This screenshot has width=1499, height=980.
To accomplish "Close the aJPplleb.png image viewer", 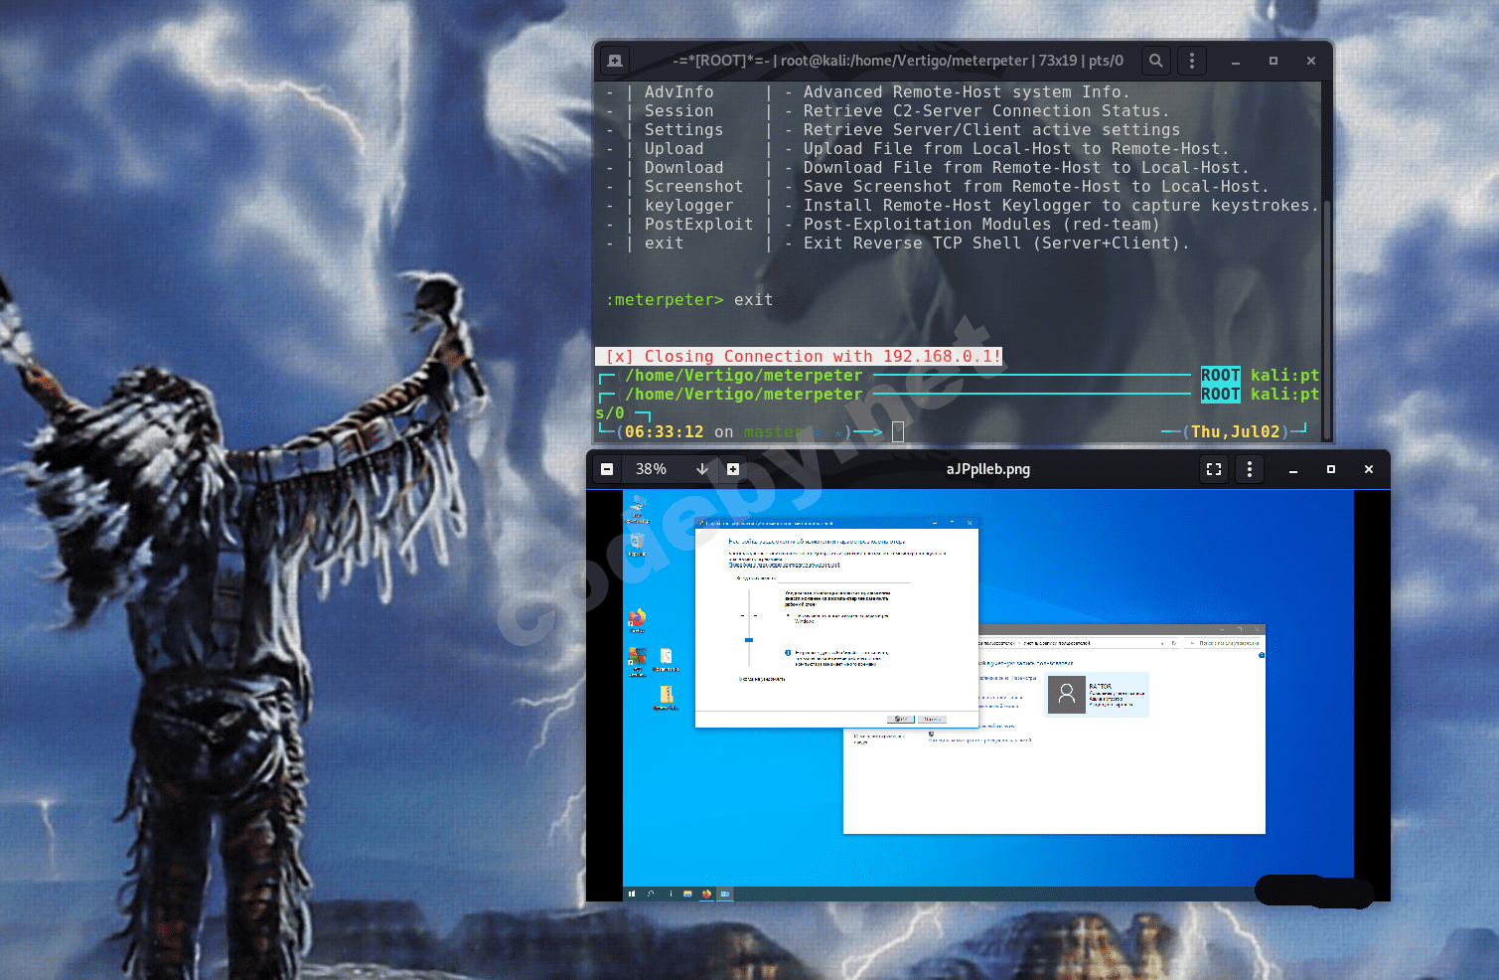I will click(x=1369, y=469).
